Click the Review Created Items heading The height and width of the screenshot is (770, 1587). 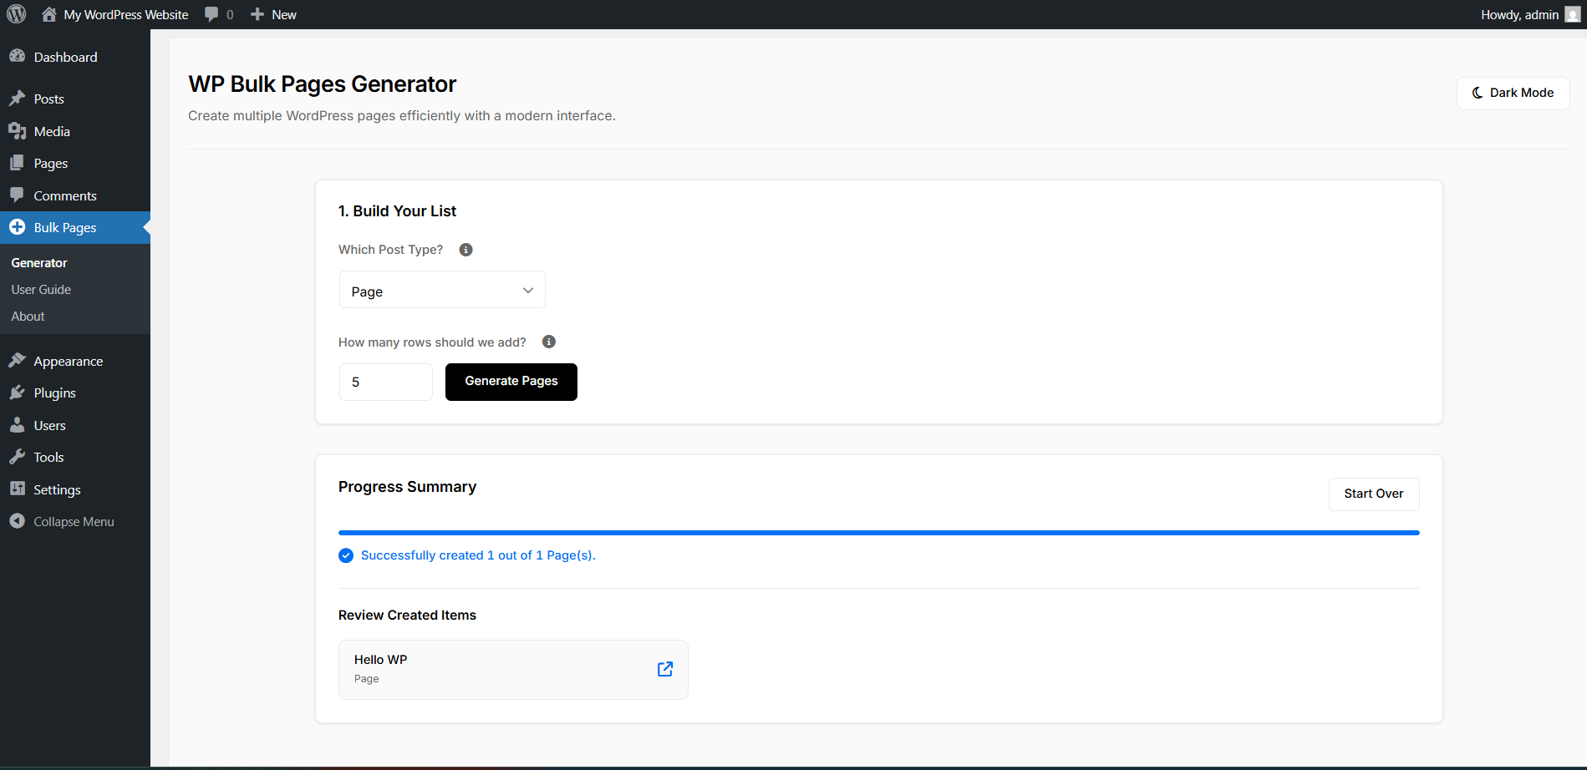(x=407, y=615)
